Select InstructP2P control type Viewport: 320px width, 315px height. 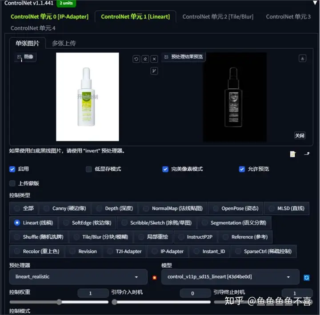[x=196, y=237]
